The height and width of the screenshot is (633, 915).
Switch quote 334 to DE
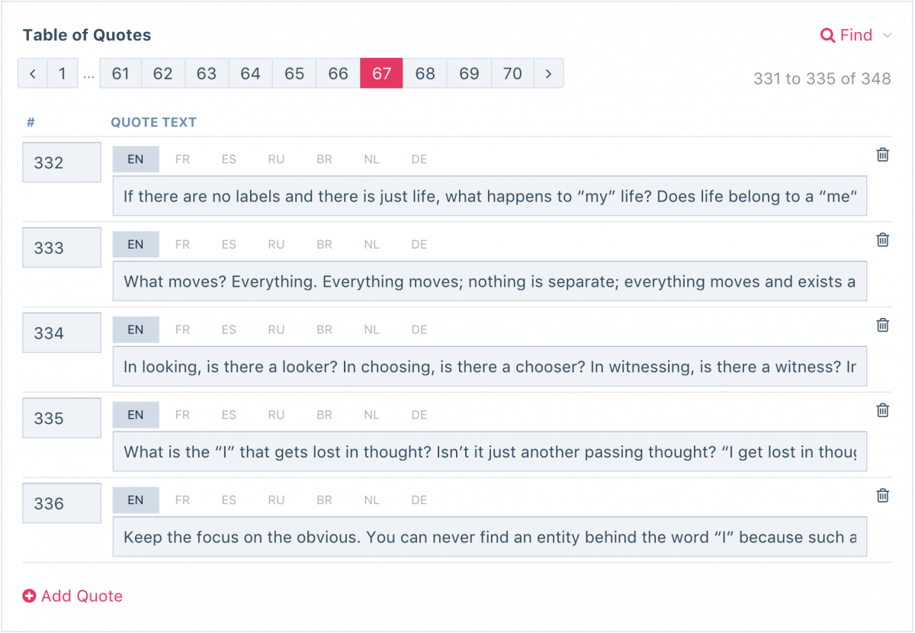[x=419, y=330]
